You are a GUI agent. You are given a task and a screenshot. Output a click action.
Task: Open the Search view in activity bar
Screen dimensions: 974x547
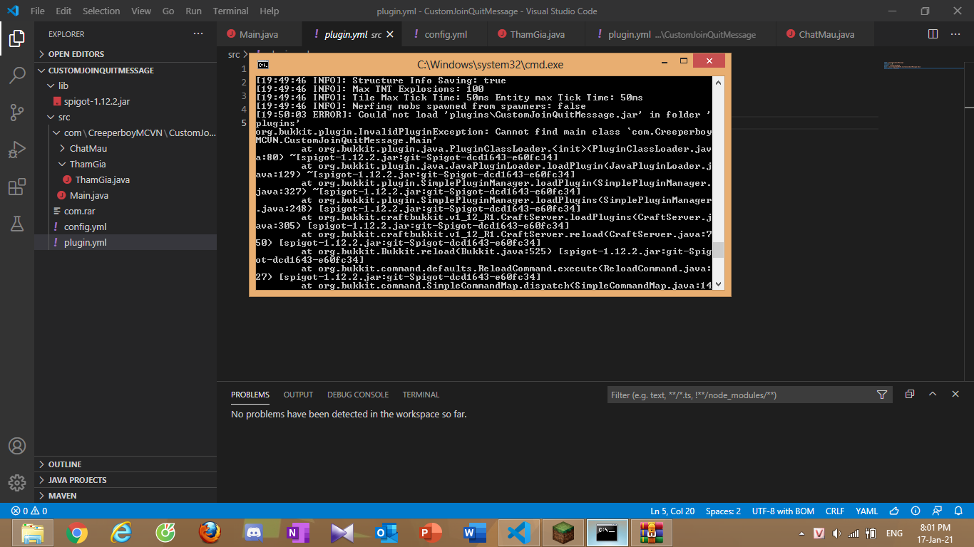(17, 75)
